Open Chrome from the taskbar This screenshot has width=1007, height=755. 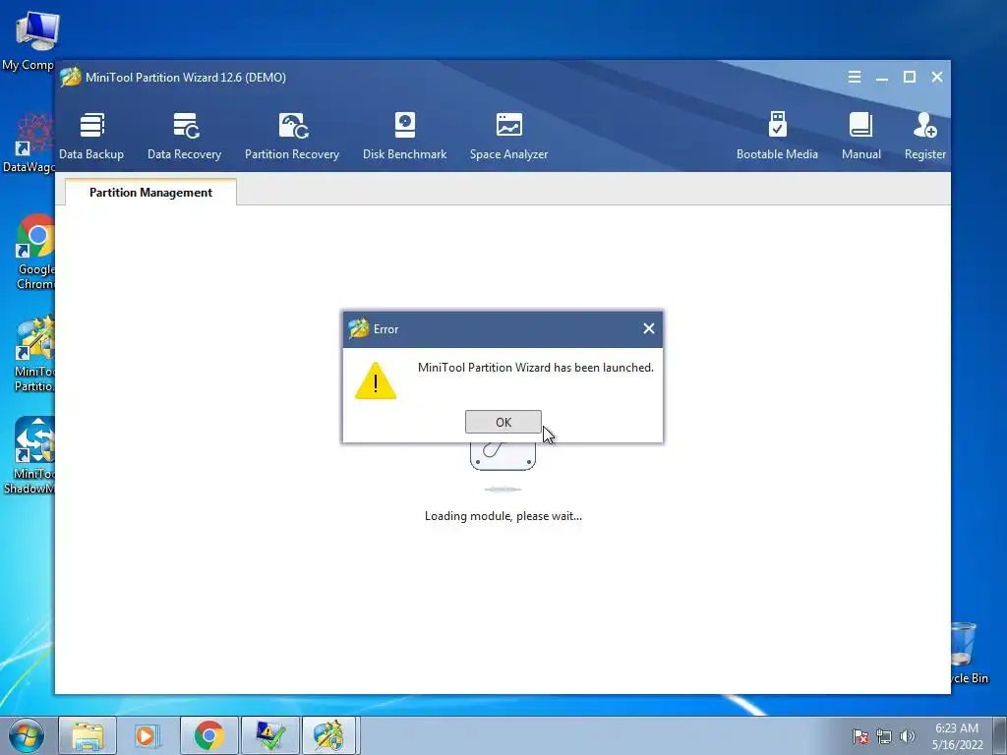208,735
